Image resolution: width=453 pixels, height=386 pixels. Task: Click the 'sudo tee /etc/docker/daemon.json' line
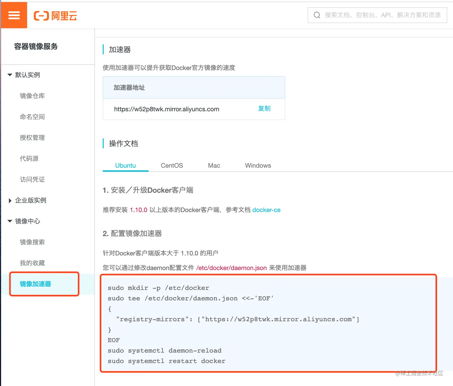click(x=191, y=298)
